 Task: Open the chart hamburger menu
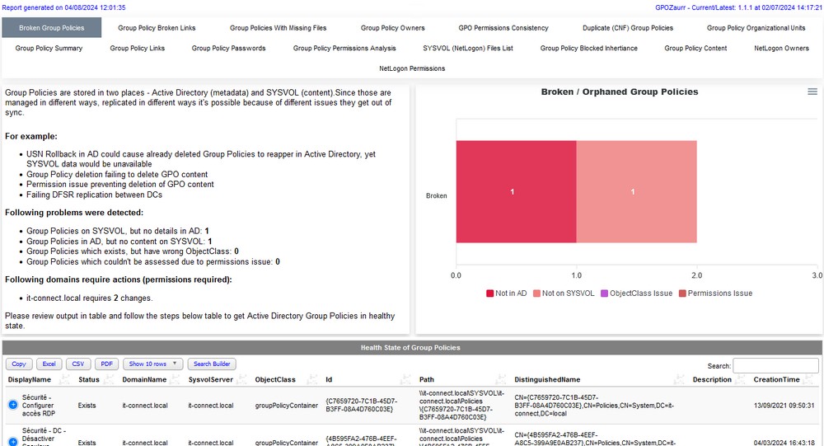pyautogui.click(x=812, y=92)
